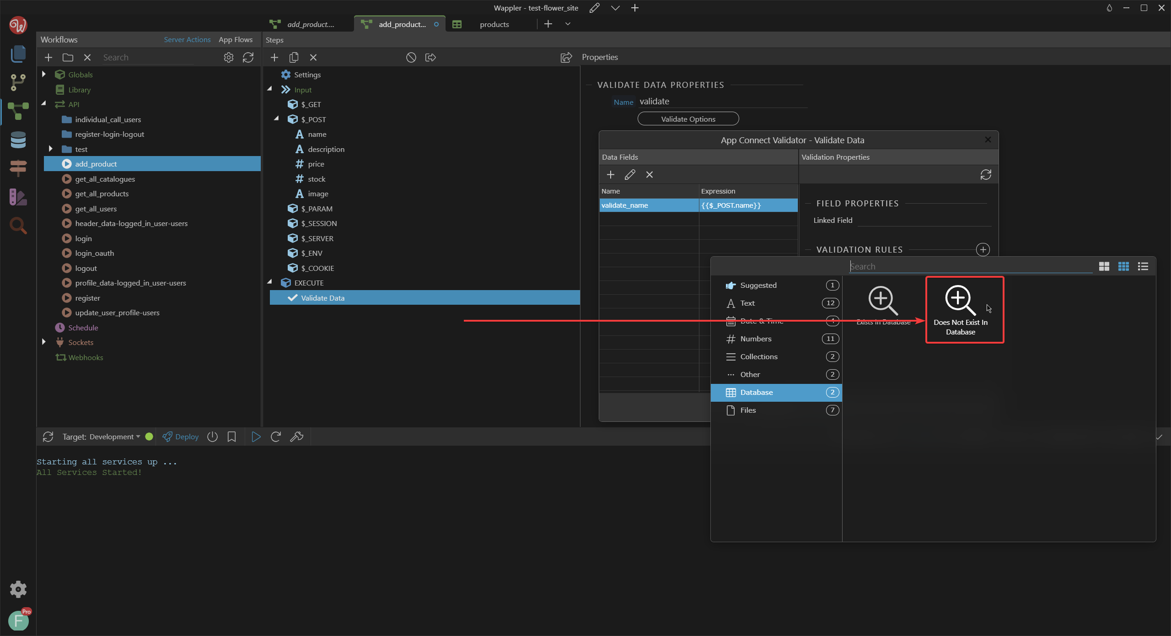Screen dimensions: 1171x636
Task: Expand the test folder
Action: click(51, 149)
